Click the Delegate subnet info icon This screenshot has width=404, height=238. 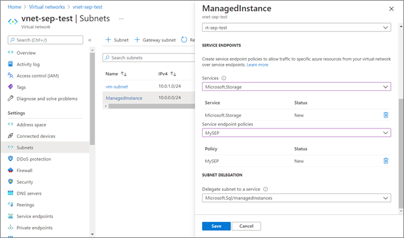(265, 189)
